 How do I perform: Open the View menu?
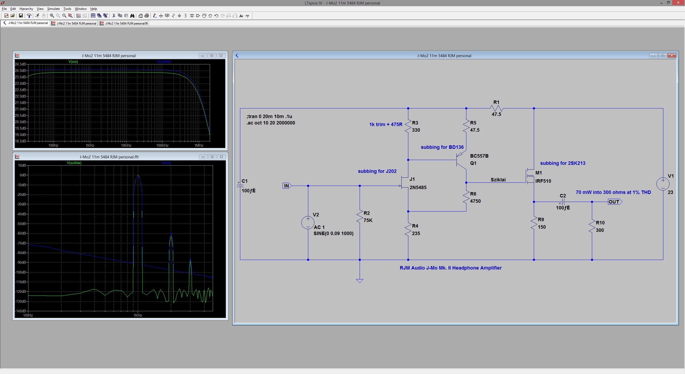(40, 9)
